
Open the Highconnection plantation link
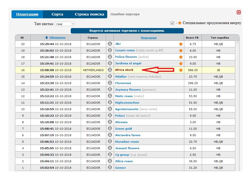(x=127, y=103)
